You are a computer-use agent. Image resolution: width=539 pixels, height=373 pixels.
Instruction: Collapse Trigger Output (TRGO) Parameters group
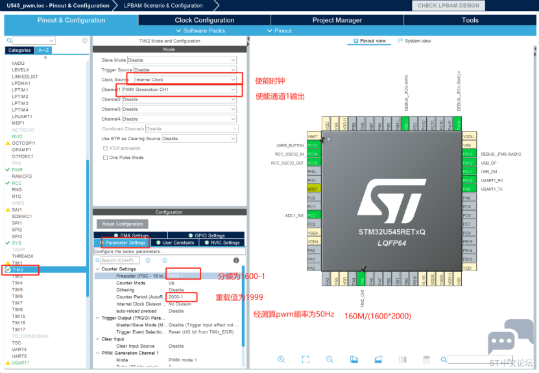pos(98,318)
